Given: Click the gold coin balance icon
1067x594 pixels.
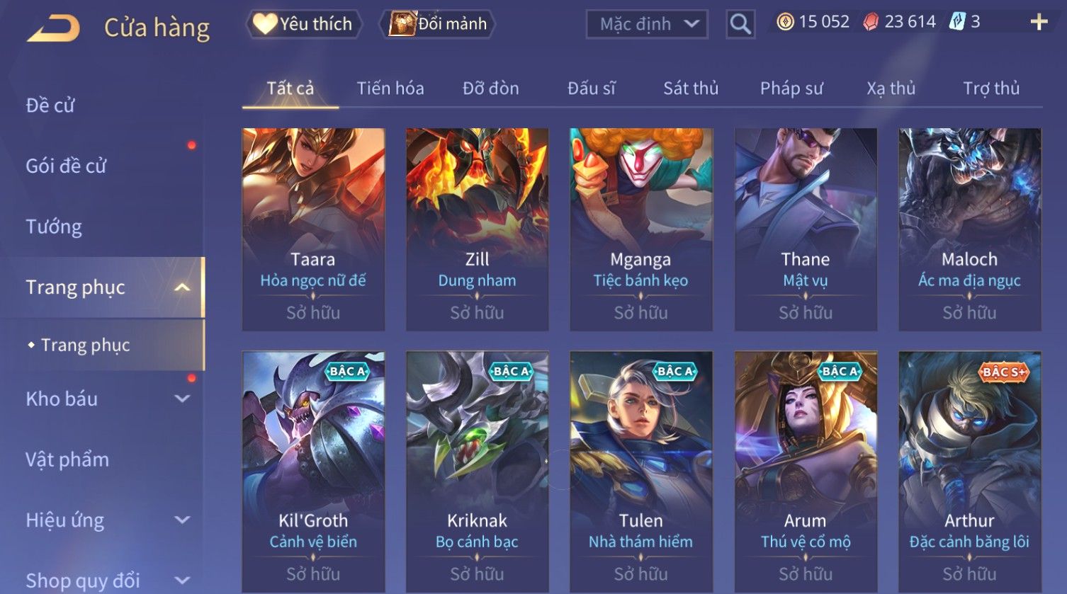Looking at the screenshot, I should [785, 22].
